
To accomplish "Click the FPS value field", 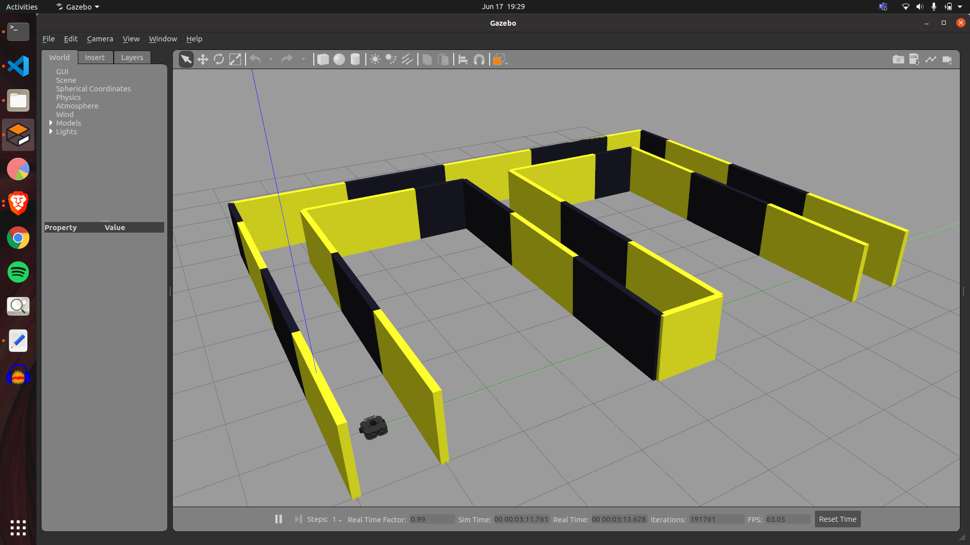I will coord(788,519).
